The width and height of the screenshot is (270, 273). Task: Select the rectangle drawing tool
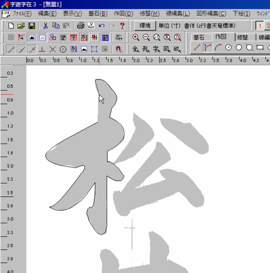[x=260, y=47]
